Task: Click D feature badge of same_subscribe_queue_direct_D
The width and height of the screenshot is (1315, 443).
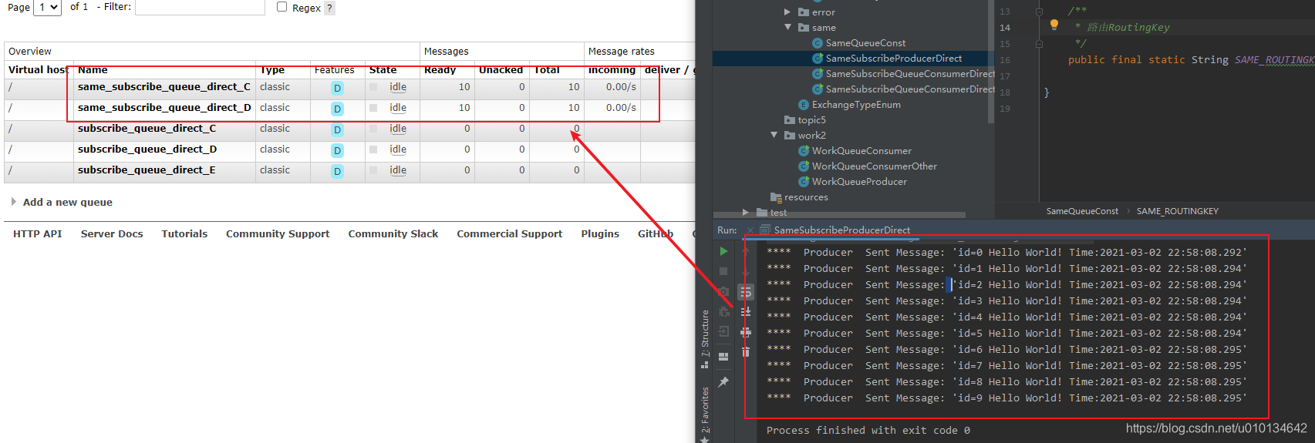Action: pyautogui.click(x=337, y=109)
